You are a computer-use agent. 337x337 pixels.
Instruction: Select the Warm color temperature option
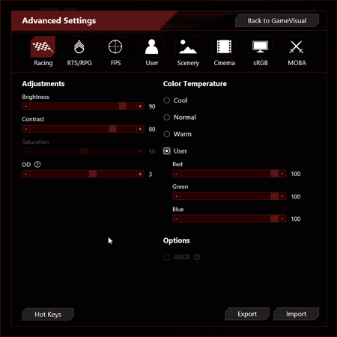point(167,134)
